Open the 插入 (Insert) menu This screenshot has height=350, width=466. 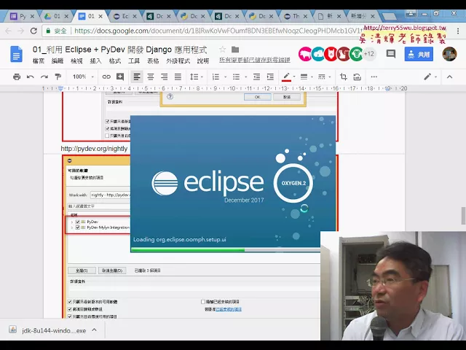pos(95,61)
